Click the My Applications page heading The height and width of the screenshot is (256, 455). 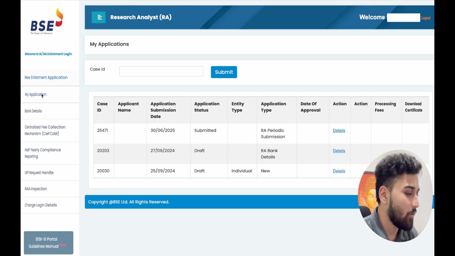(109, 44)
